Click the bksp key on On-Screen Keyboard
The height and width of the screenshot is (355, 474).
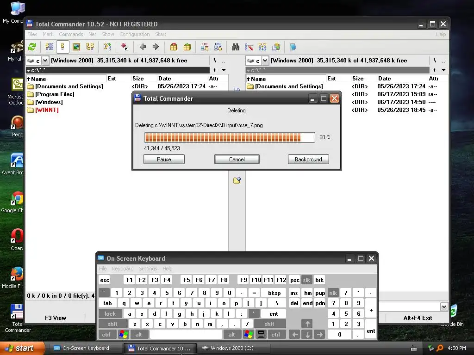pos(274,293)
